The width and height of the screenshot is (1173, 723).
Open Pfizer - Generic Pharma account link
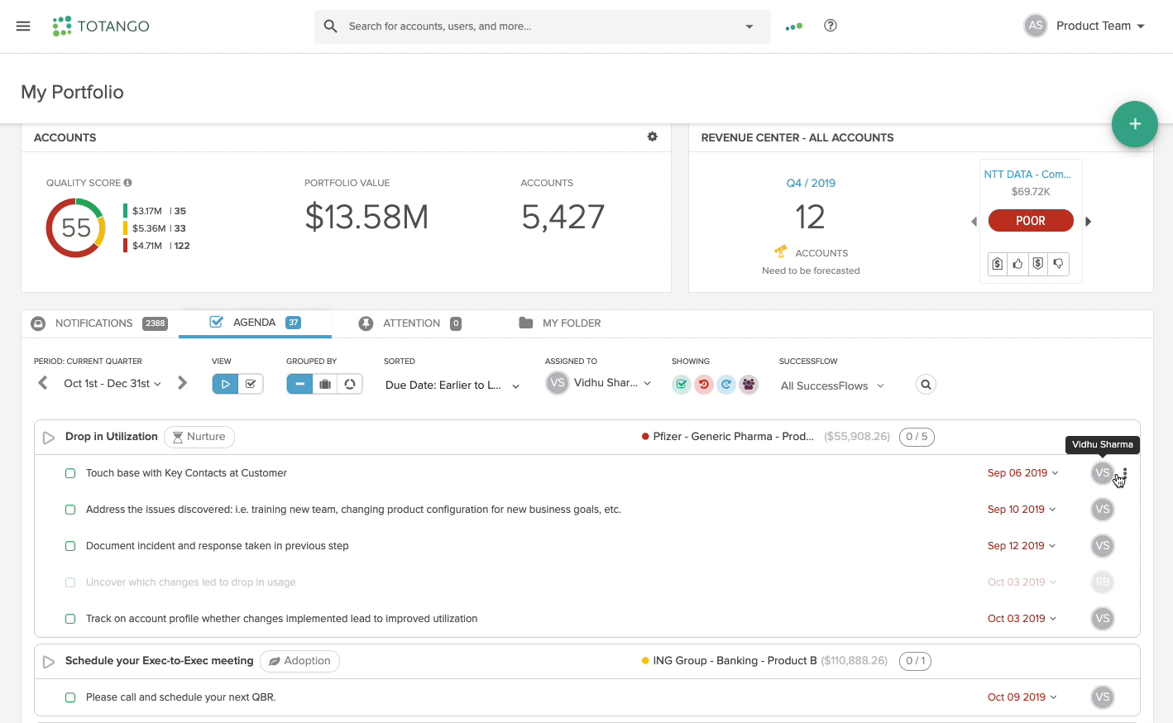(x=733, y=437)
